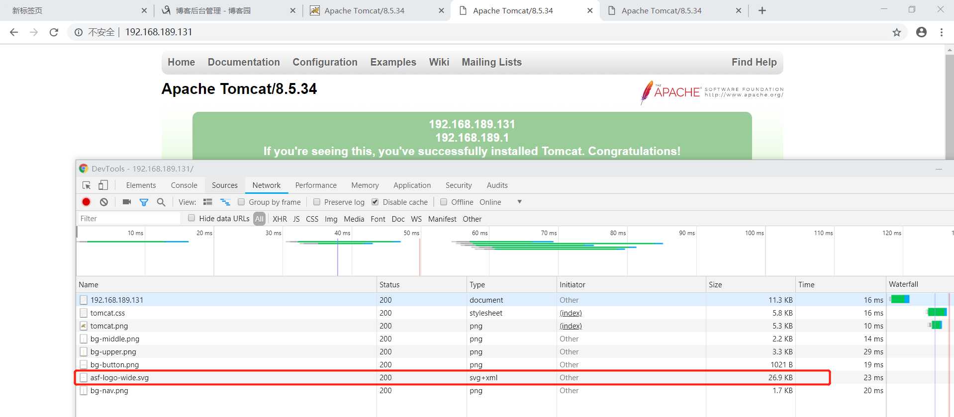Check Hide data URLs
954x417 pixels.
191,218
